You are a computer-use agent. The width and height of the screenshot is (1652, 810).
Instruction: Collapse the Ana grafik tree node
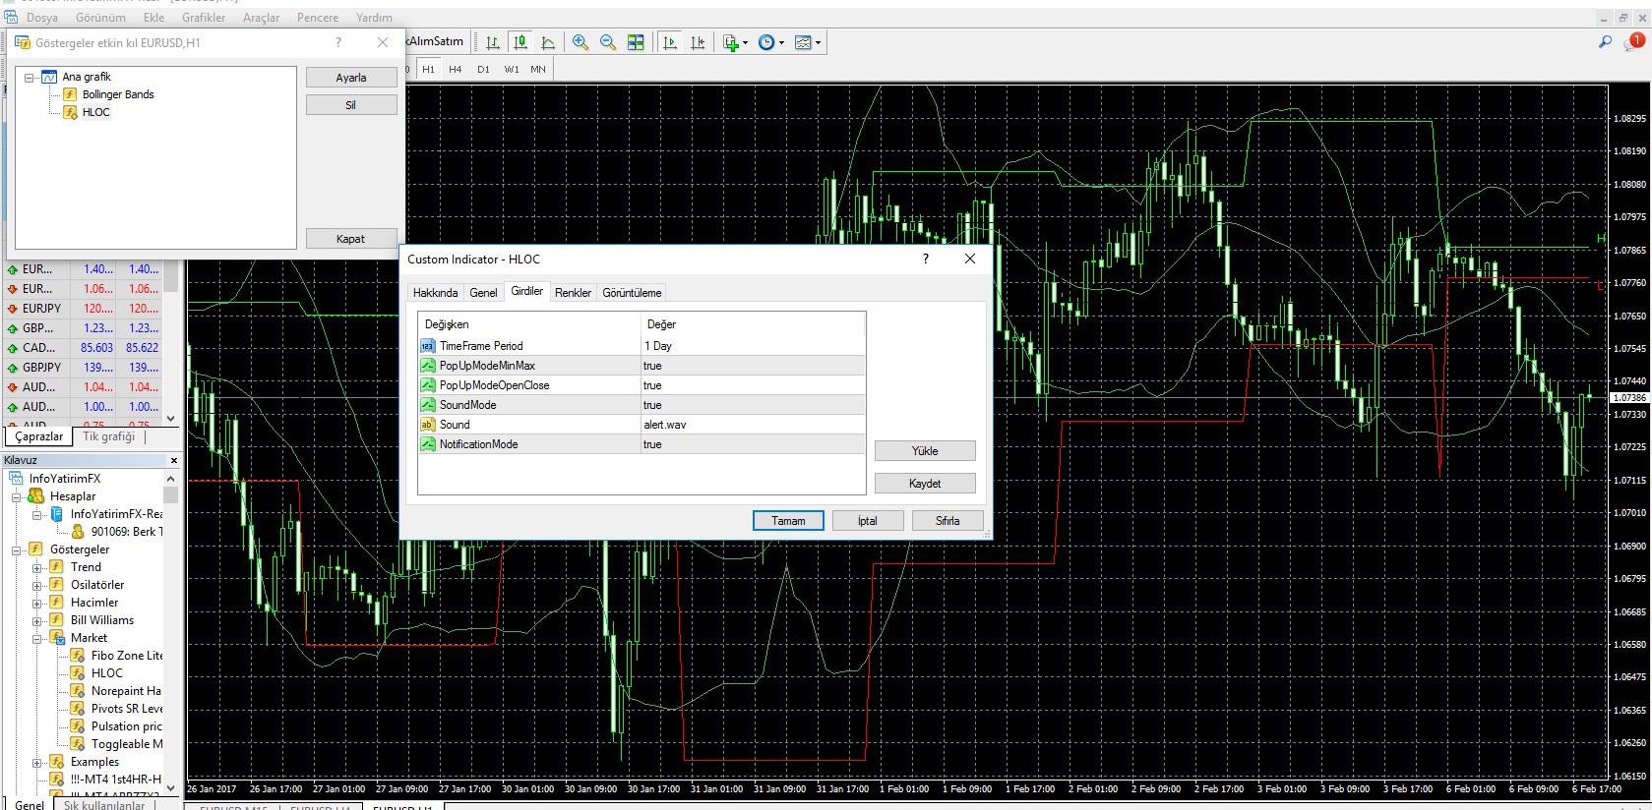[30, 77]
